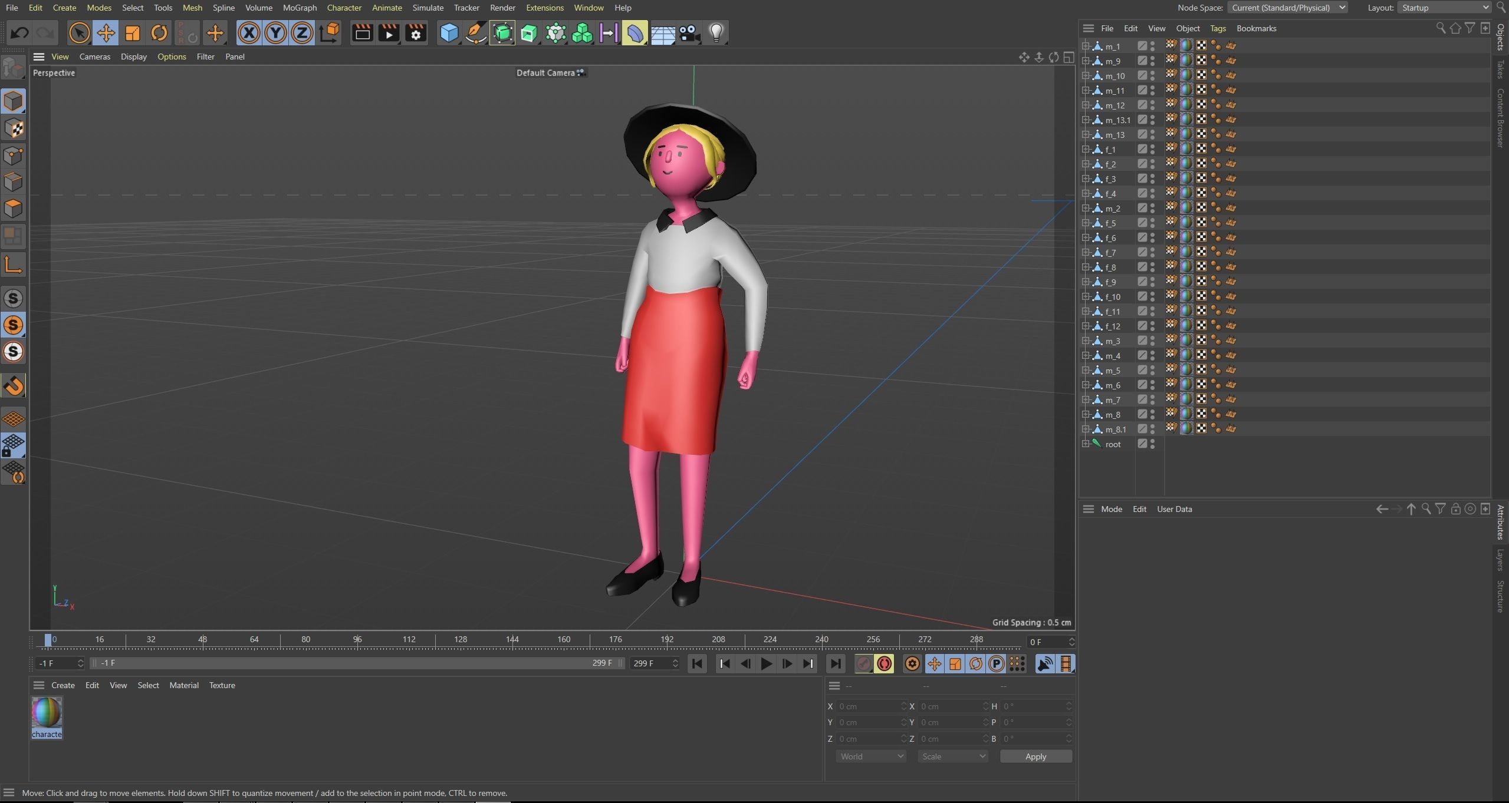This screenshot has height=803, width=1509.
Task: Switch to Polygons mode icon
Action: pos(14,209)
